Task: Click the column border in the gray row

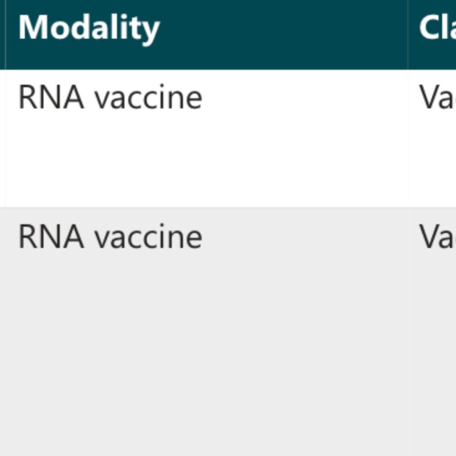Action: pos(408,330)
